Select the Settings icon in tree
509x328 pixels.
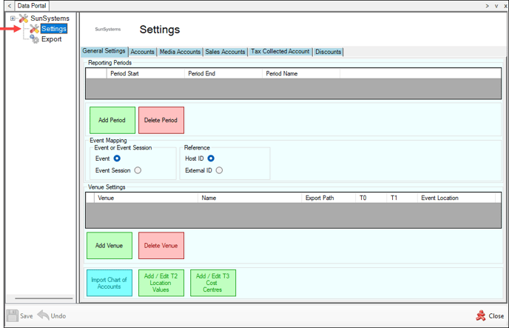34,28
